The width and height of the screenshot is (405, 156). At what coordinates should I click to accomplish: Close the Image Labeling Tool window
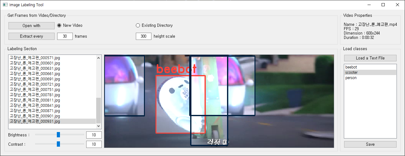[398, 5]
